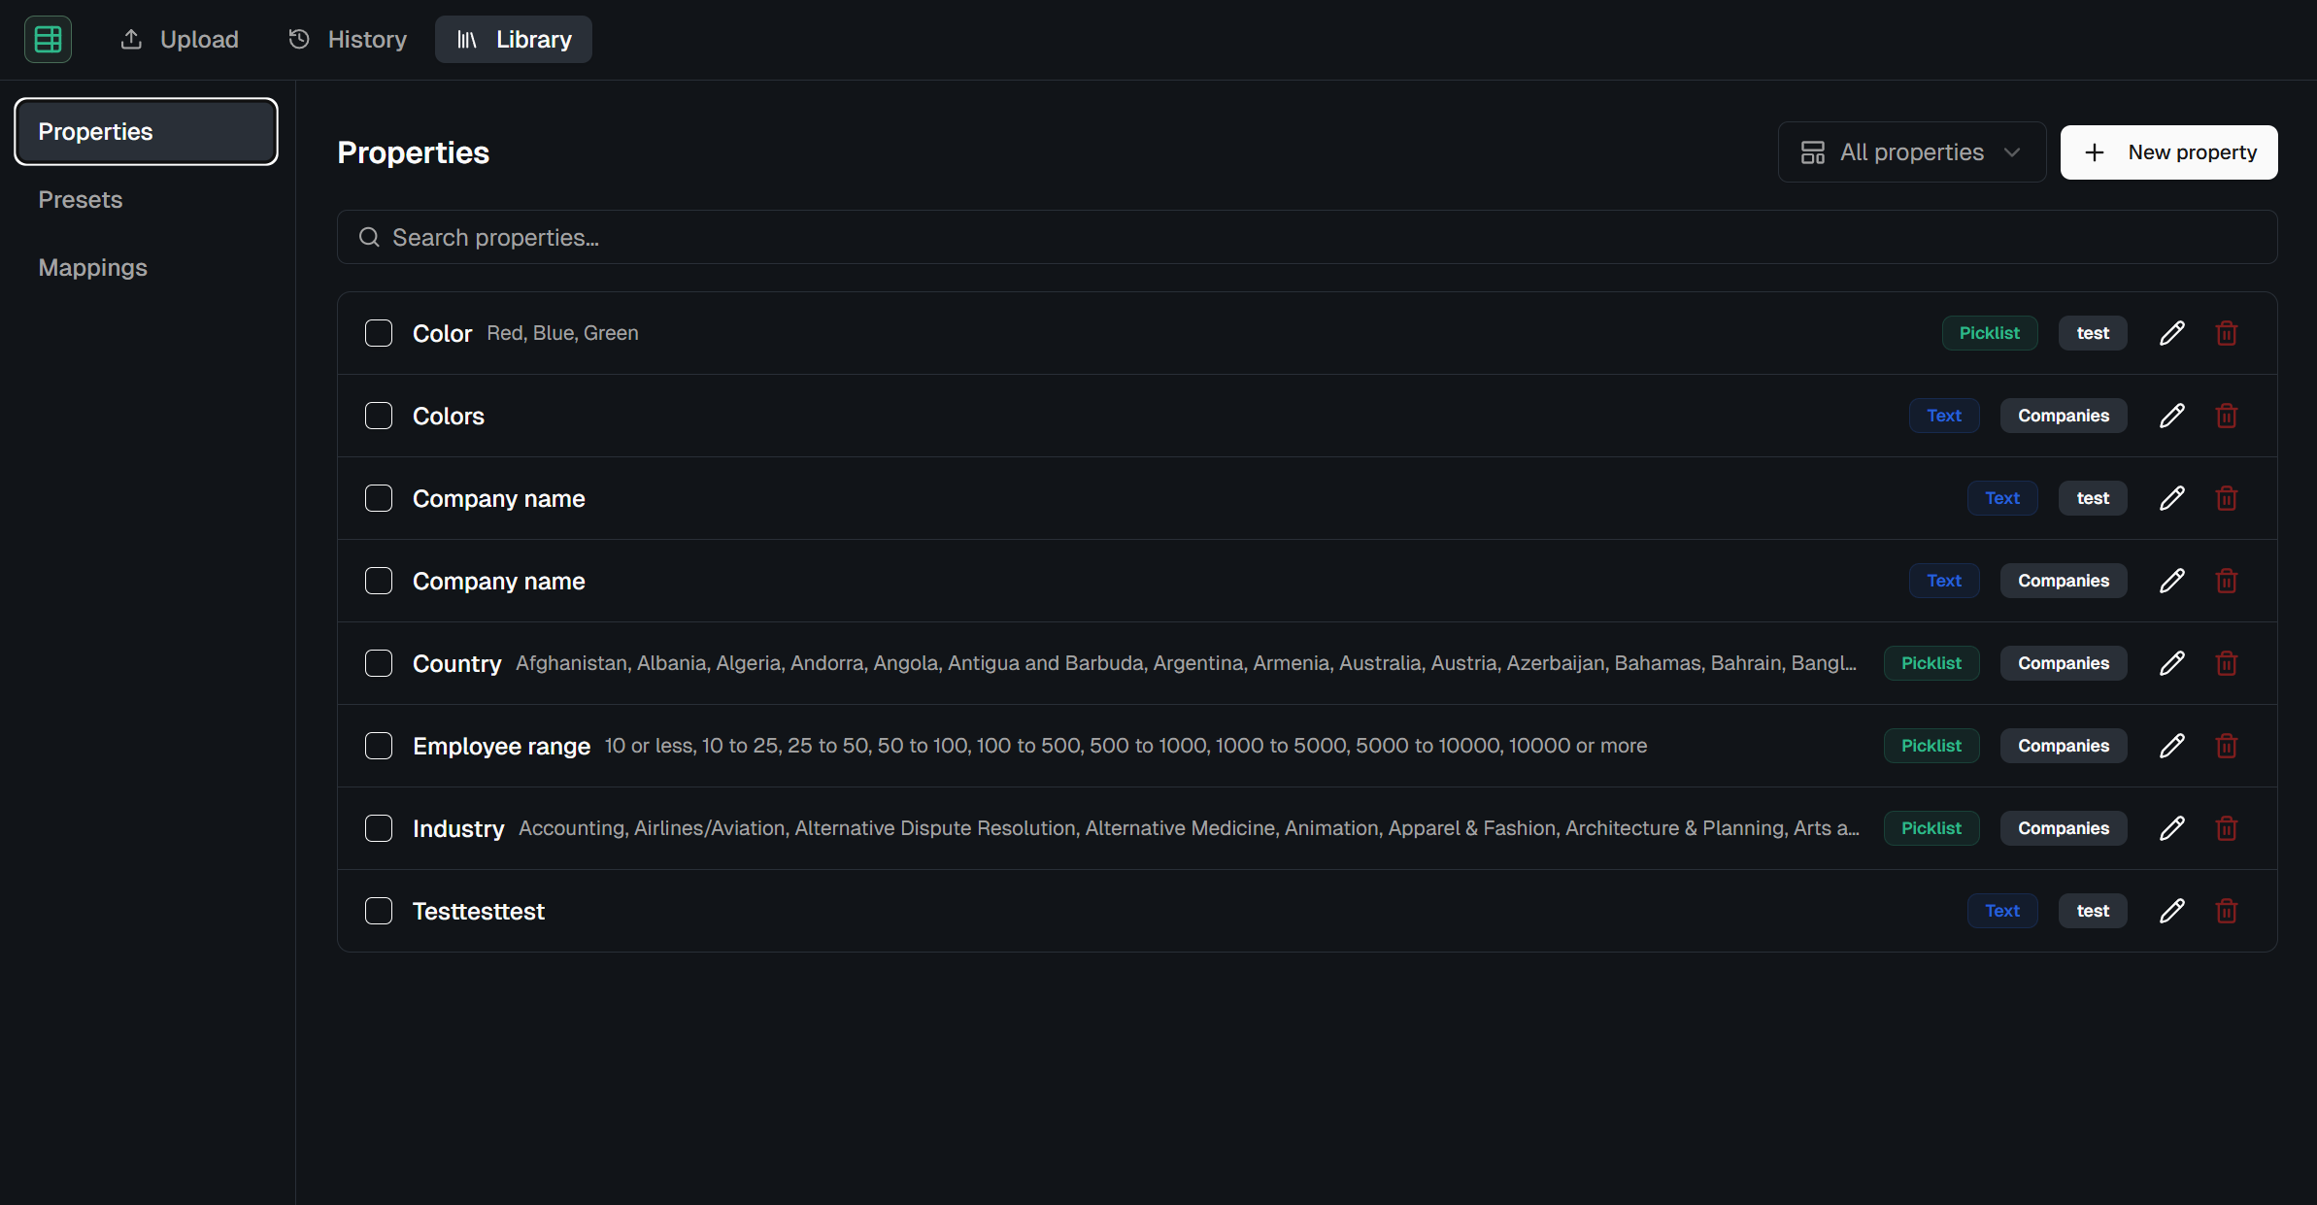
Task: Tick the Testtesttest checkbox
Action: 379,911
